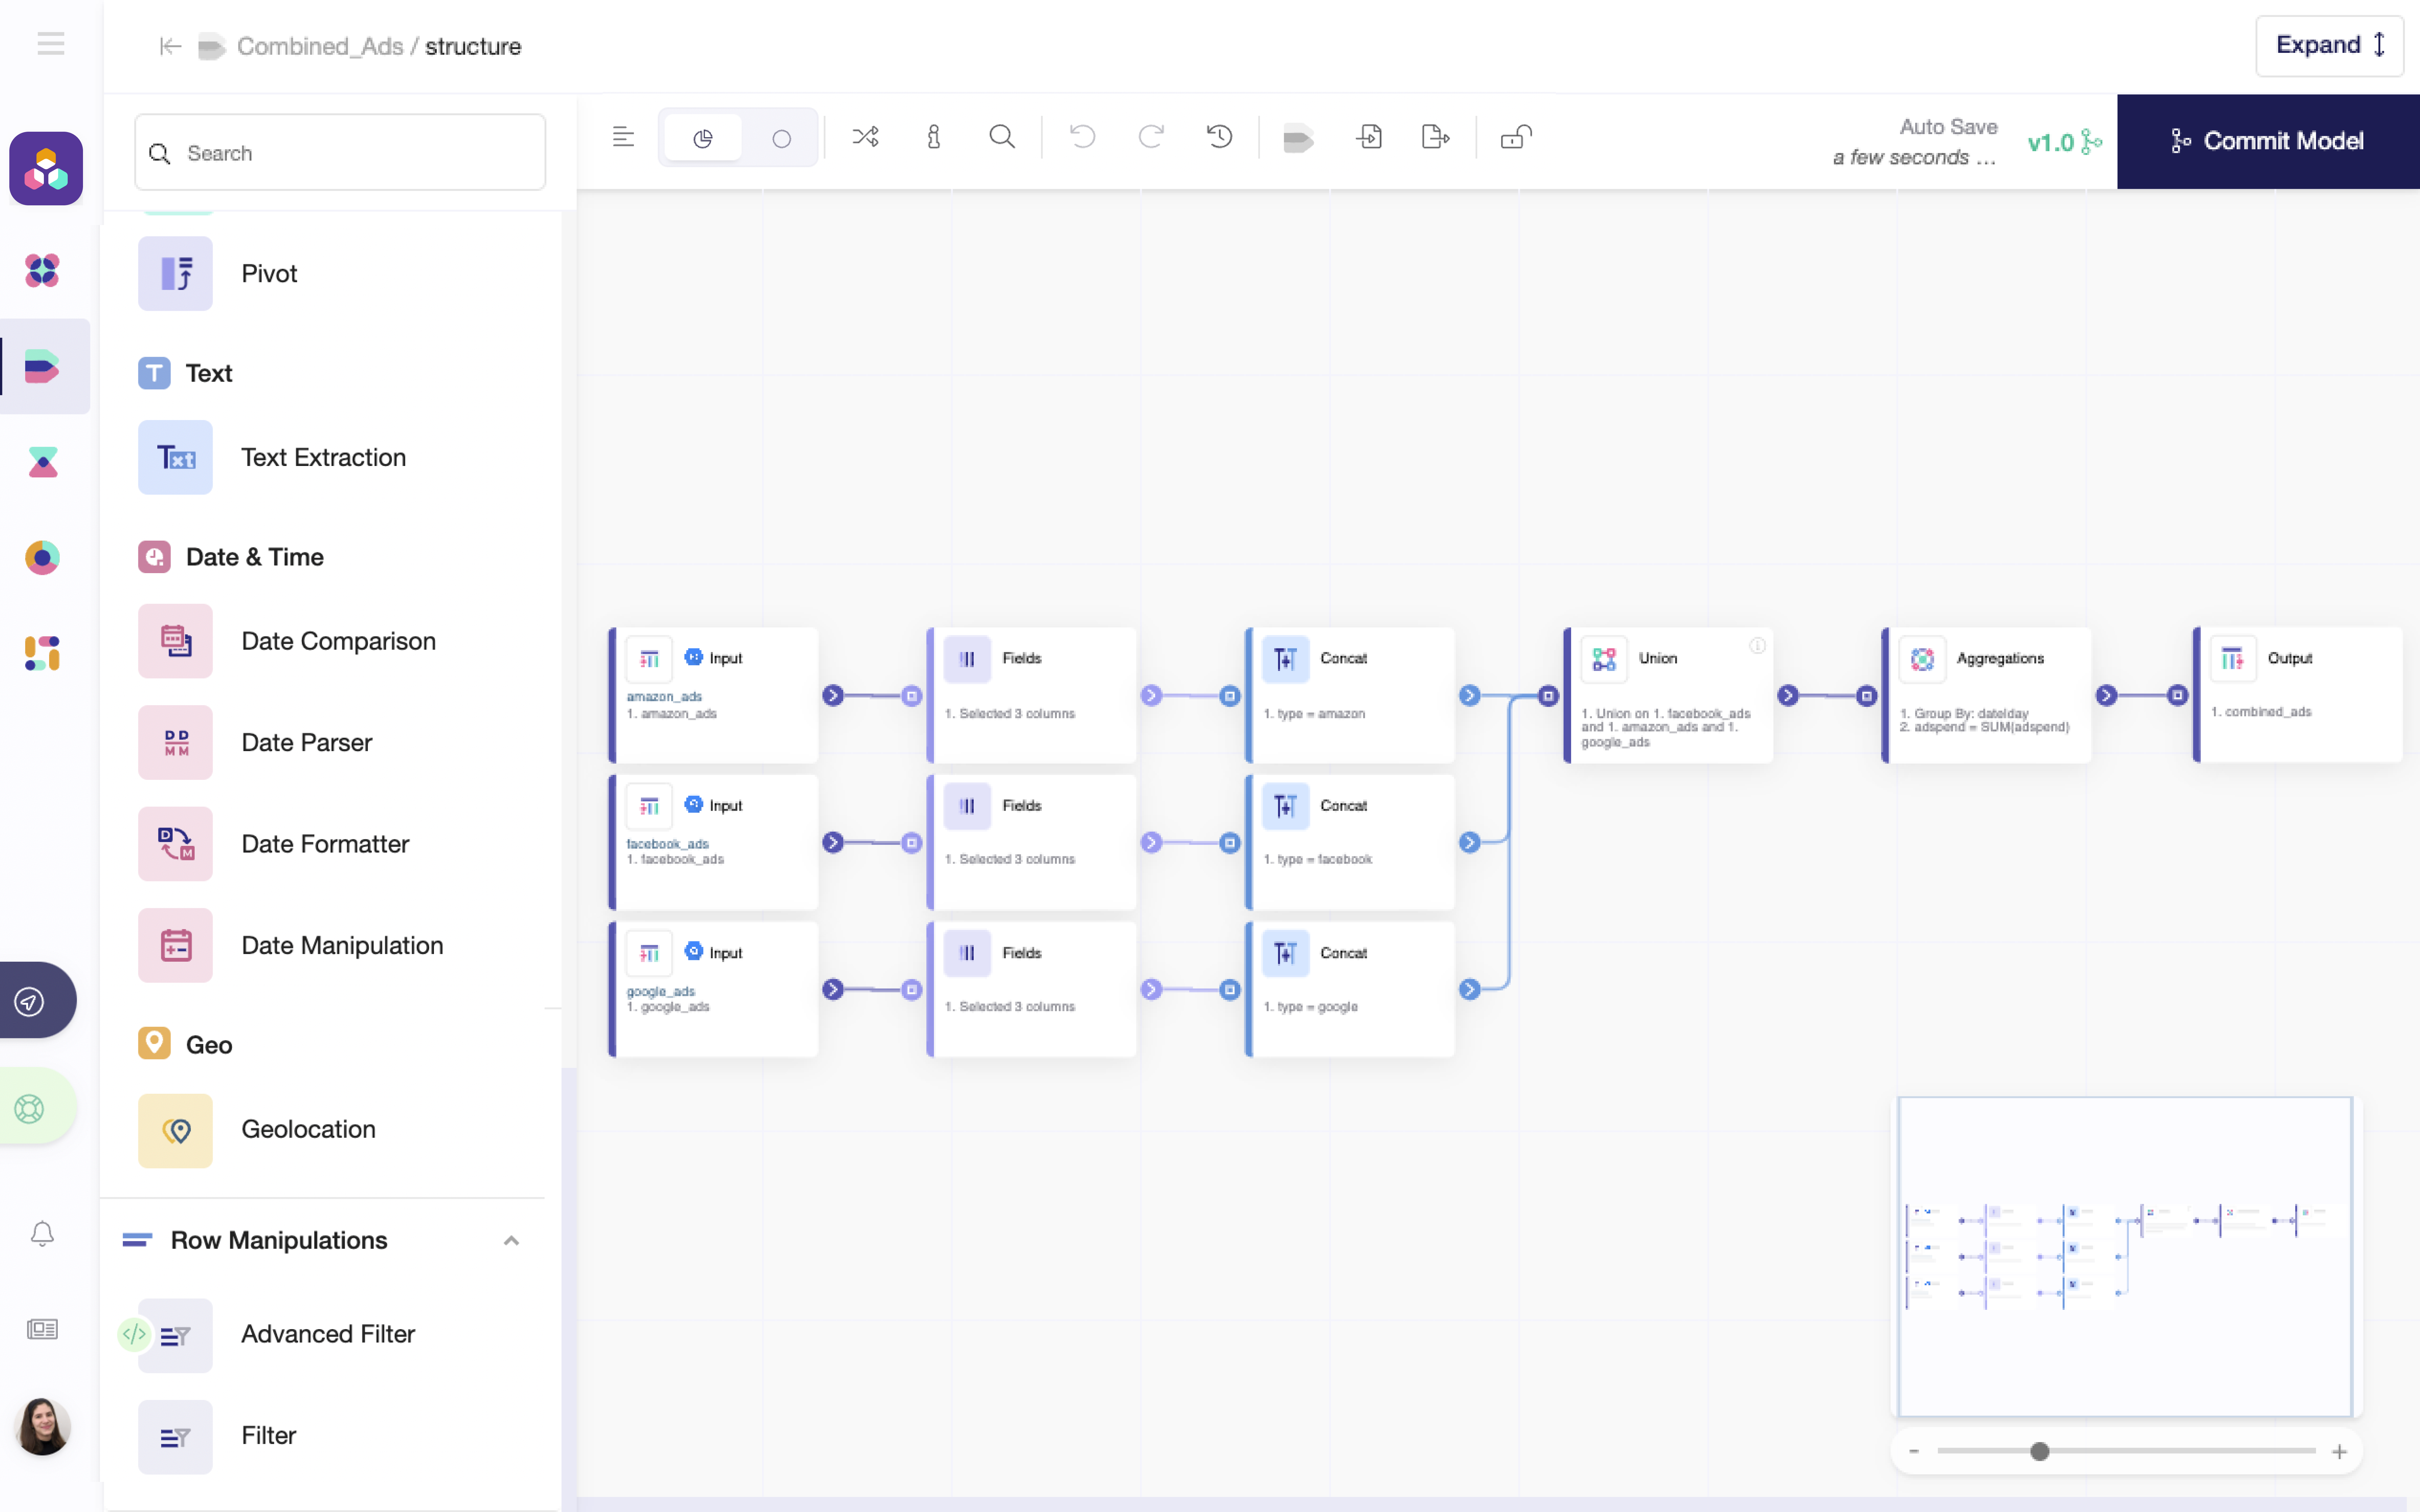Select the Concat node type = google
Image resolution: width=2420 pixels, height=1512 pixels.
1350,989
